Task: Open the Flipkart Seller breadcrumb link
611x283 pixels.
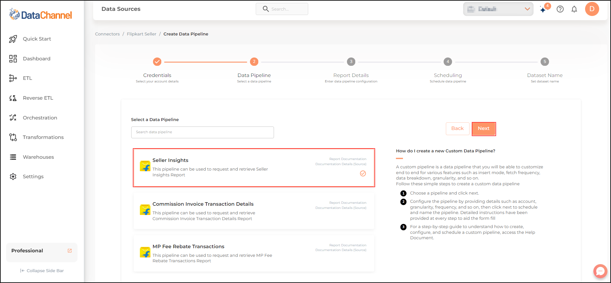Action: (x=141, y=34)
